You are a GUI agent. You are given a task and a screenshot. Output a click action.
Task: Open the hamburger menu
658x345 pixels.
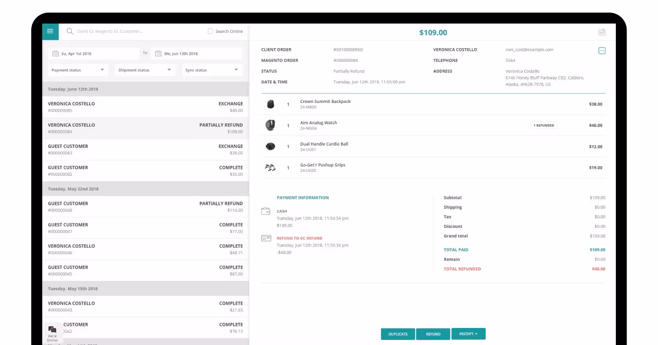(50, 31)
